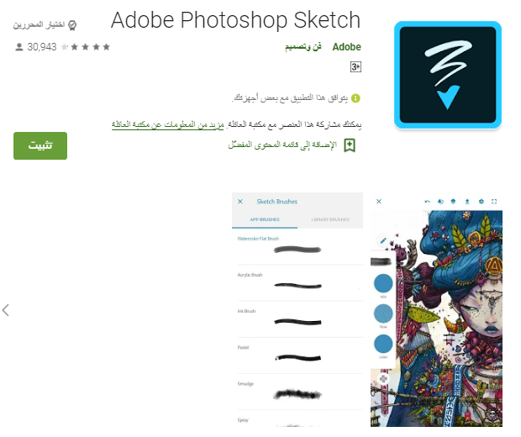The image size is (521, 437).
Task: Select the Watercolor Flat Brush stroke
Action: (x=297, y=250)
